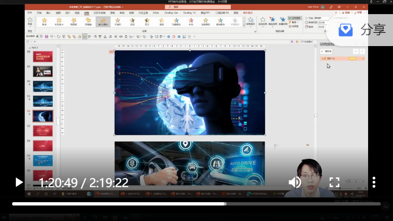
Task: Enter fullscreen video mode
Action: pos(334,182)
